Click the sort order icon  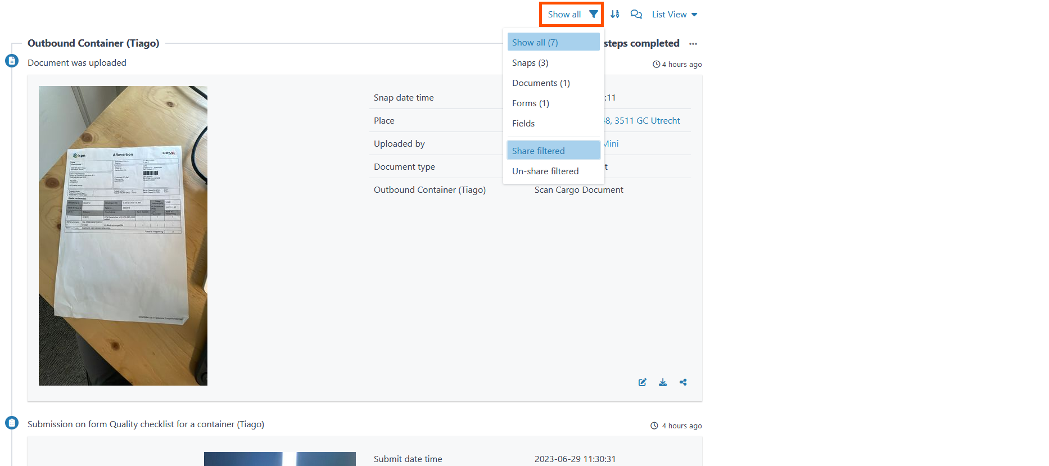coord(615,15)
